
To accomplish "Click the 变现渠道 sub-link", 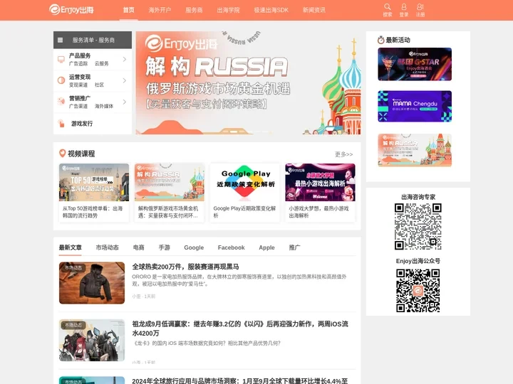I will point(78,85).
